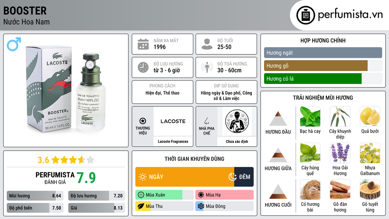
Task: Click the perfumista.vn site name
Action: coord(350,14)
